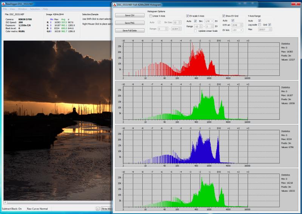Image resolution: width=302 pixels, height=214 pixels.
Task: Open the File menu in RawDigger
Action: (x=5, y=9)
